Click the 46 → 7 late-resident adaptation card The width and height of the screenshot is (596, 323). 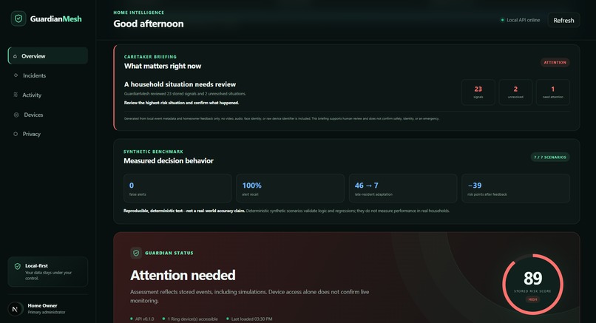coord(403,188)
